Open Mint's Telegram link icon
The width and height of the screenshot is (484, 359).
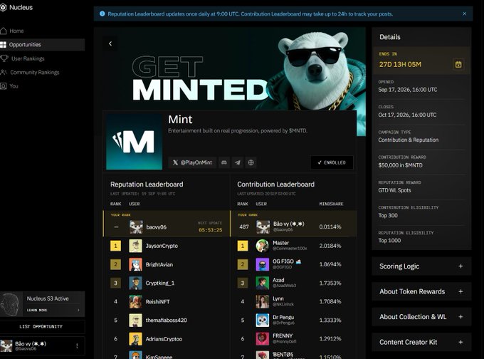tap(237, 162)
